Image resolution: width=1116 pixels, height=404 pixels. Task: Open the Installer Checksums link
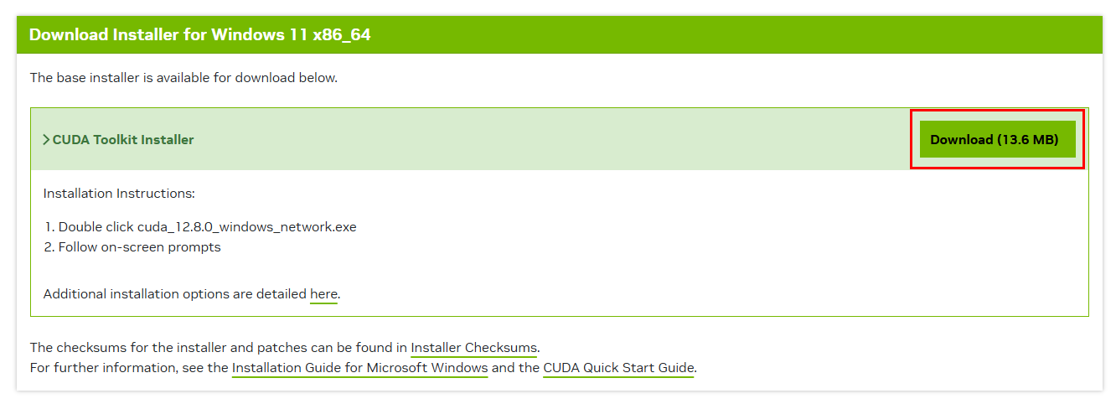coord(473,348)
